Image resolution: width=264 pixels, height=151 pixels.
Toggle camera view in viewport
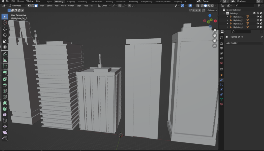(214, 41)
